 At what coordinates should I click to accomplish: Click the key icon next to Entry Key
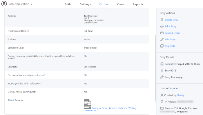tap(162, 77)
